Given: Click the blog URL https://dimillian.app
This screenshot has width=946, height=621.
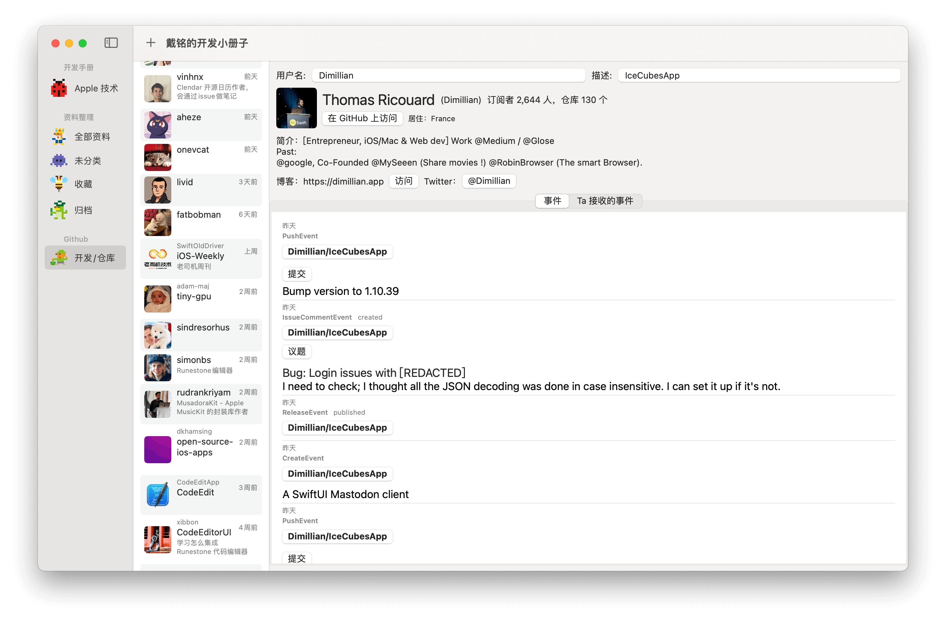Looking at the screenshot, I should coord(343,181).
